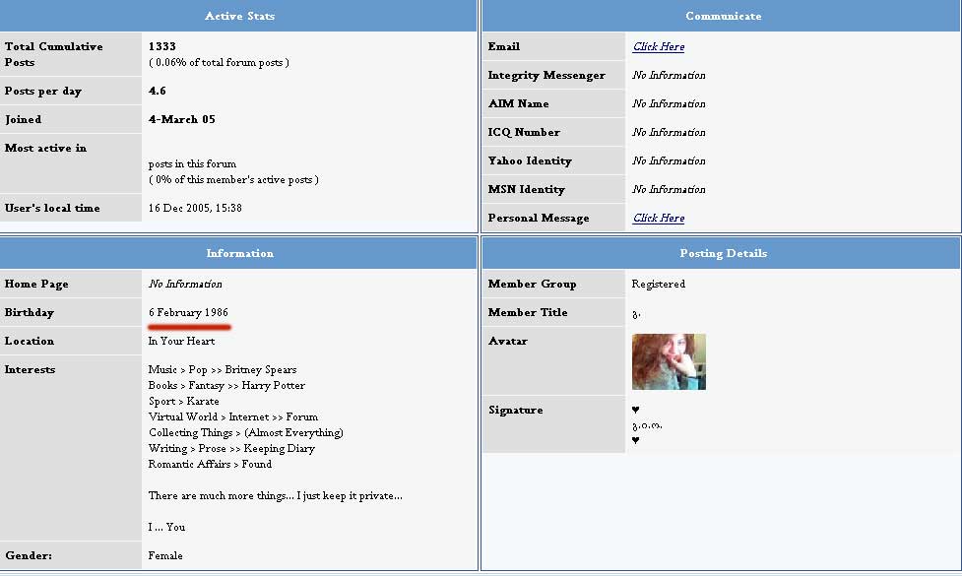Viewport: 962px width, 576px height.
Task: Click the 'Active Stats' section header
Action: pyautogui.click(x=239, y=16)
